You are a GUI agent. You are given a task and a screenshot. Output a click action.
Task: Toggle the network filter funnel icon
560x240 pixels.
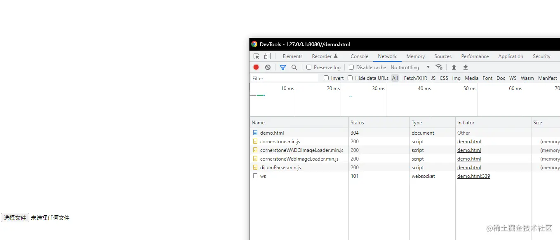(x=283, y=67)
